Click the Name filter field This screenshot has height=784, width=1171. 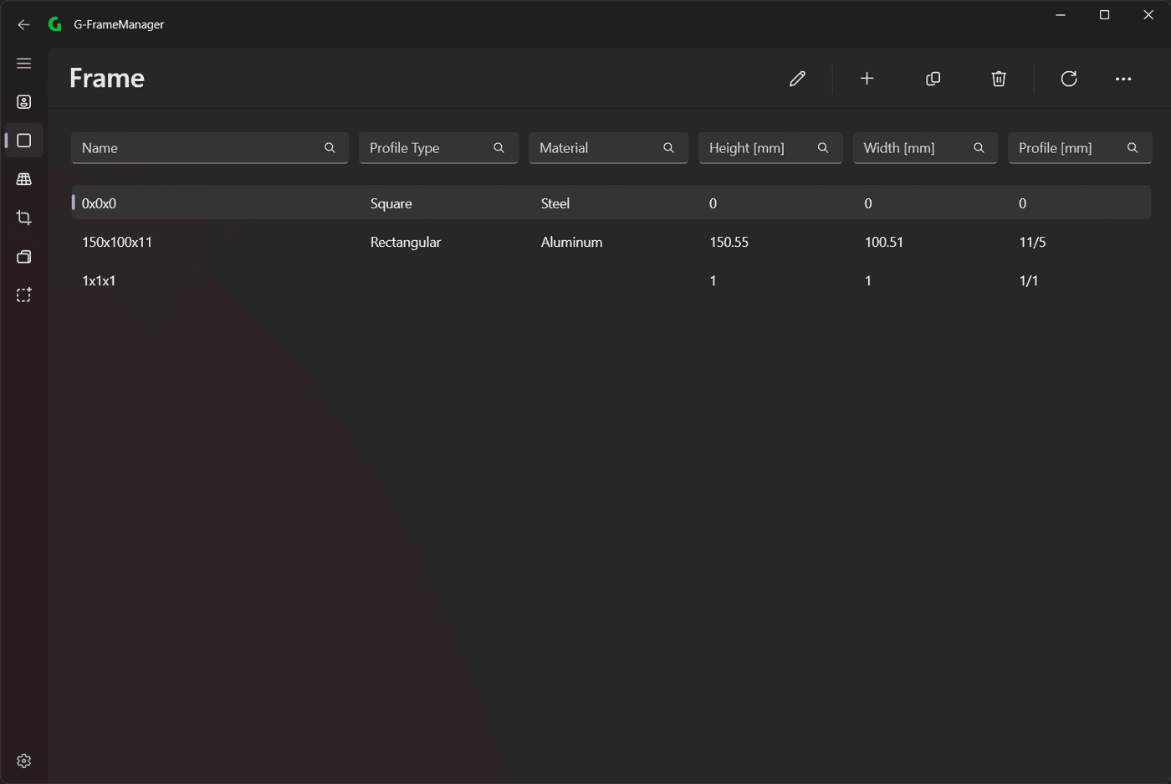(210, 148)
